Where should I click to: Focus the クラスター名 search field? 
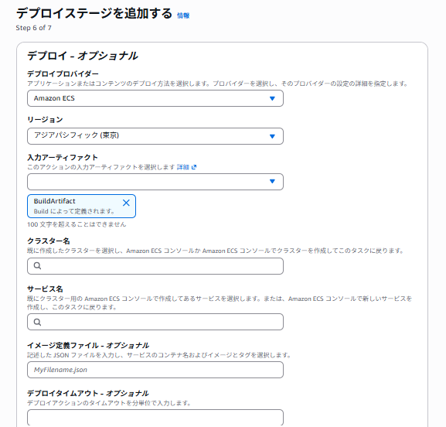pos(155,266)
